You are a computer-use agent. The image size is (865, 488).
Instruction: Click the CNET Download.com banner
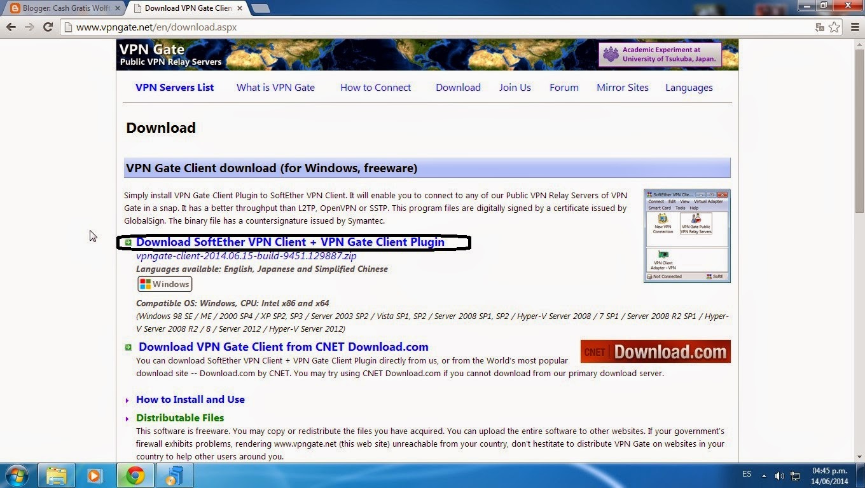656,351
